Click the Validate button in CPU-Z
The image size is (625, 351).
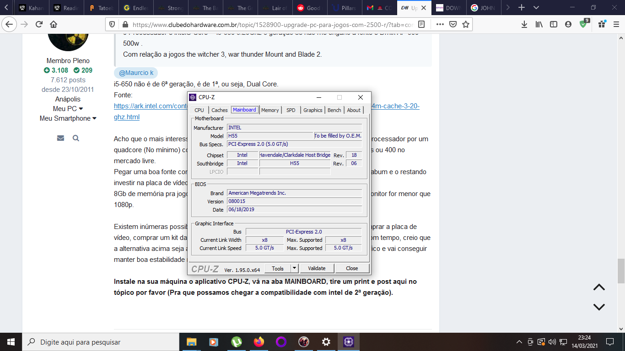[317, 268]
